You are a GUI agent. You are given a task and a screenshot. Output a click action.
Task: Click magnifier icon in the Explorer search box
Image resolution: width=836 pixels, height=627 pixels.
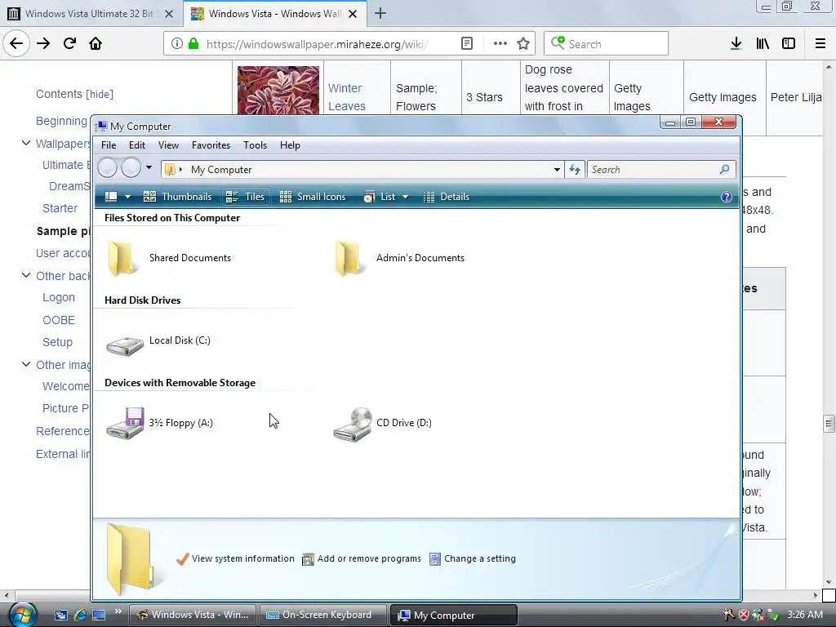tap(725, 170)
